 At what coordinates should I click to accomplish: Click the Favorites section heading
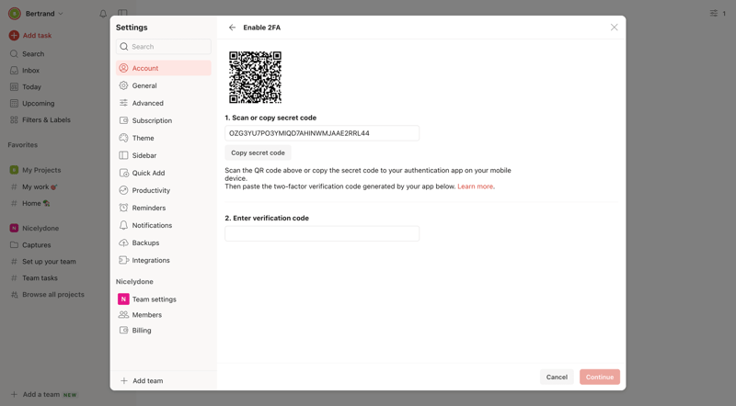pyautogui.click(x=22, y=145)
